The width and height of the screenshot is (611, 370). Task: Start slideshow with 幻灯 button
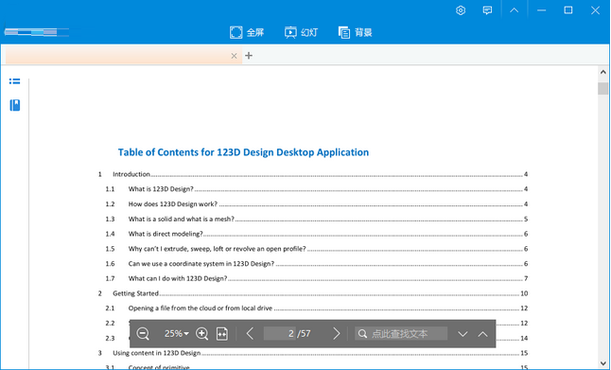(301, 32)
